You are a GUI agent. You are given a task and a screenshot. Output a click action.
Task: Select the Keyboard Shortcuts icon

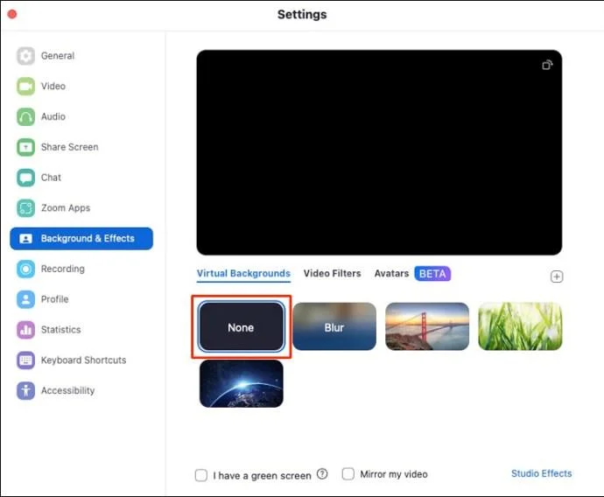(25, 360)
